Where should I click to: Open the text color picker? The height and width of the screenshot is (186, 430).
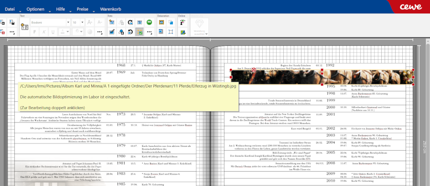click(x=64, y=32)
